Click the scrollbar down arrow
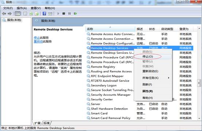The width and height of the screenshot is (202, 131). click(199, 118)
